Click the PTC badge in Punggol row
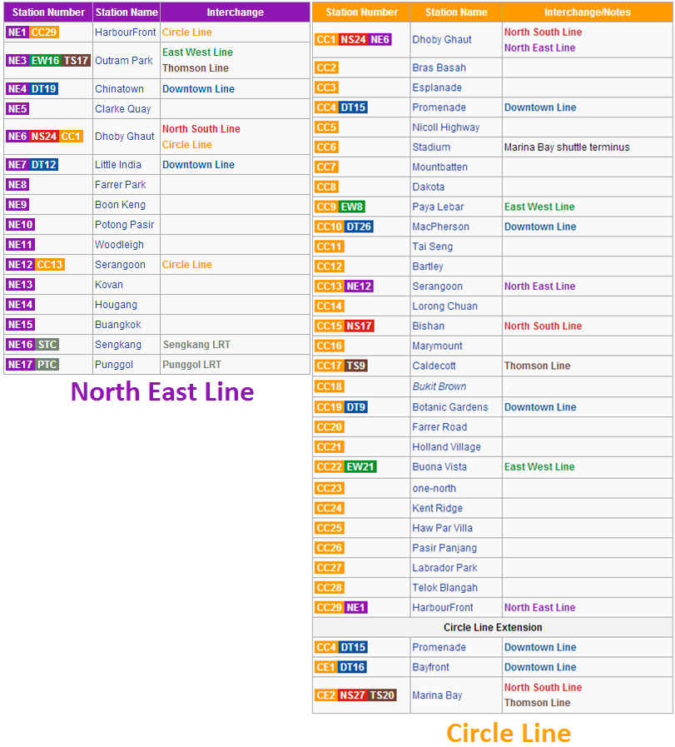Screen dimensions: 675x747 pyautogui.click(x=47, y=365)
